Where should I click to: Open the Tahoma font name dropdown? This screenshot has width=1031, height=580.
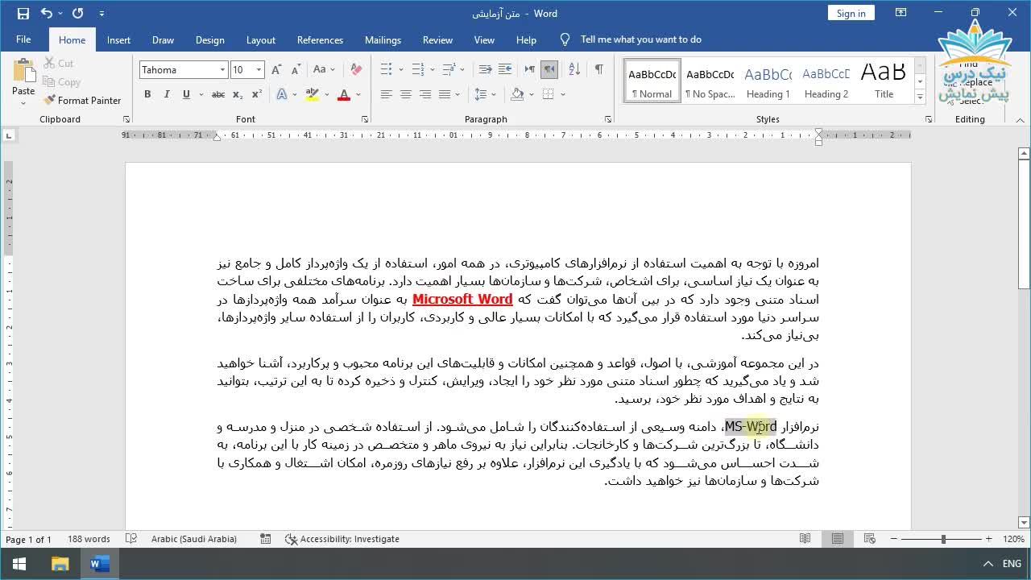tap(222, 70)
